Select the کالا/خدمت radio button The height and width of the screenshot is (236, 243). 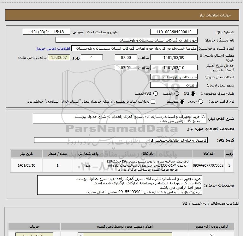[x=156, y=93]
